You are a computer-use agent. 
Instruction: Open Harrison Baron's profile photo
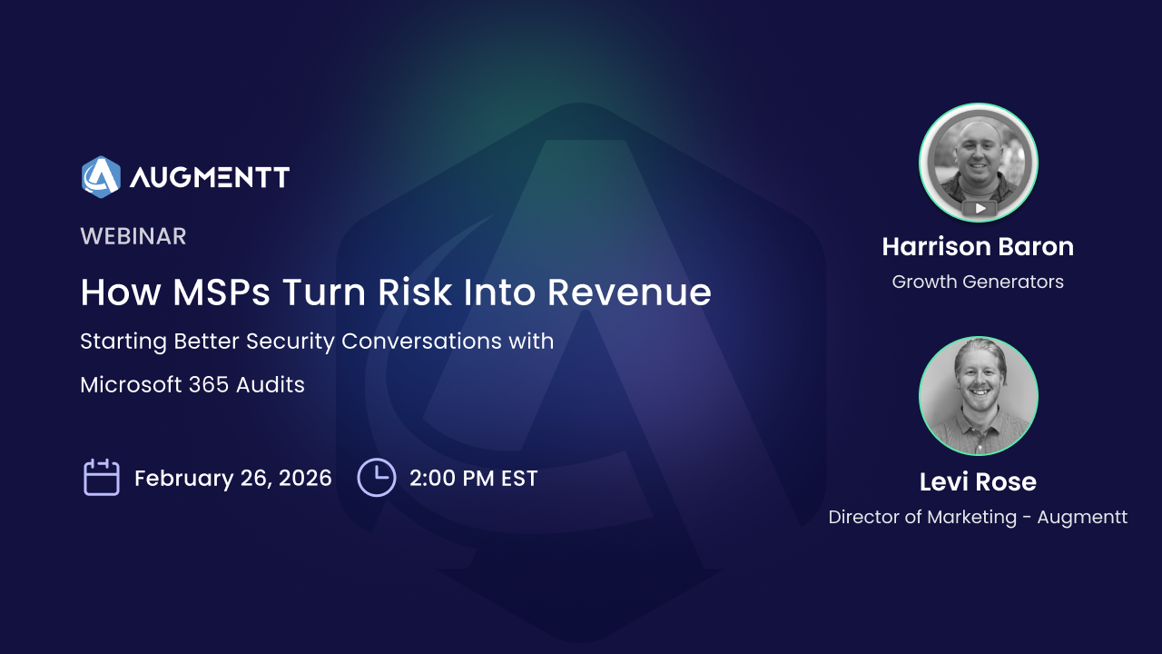point(978,163)
